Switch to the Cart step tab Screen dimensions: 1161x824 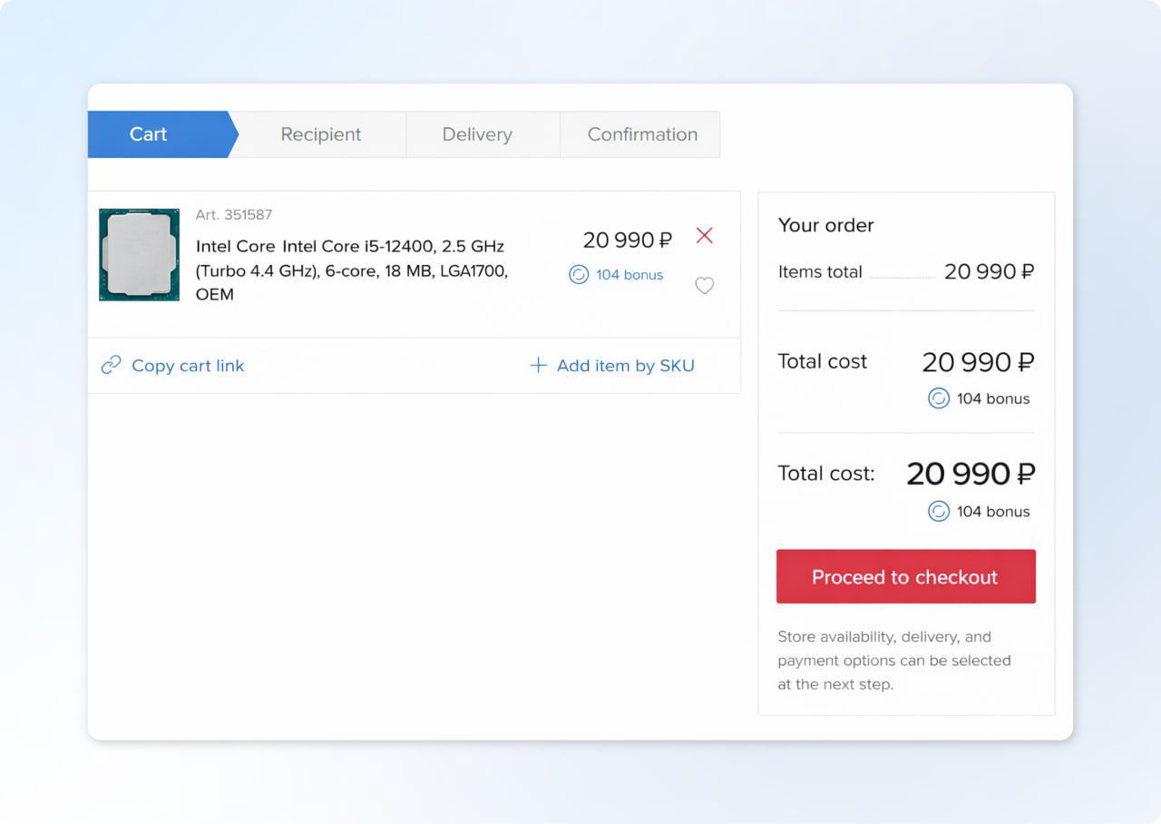coord(150,134)
